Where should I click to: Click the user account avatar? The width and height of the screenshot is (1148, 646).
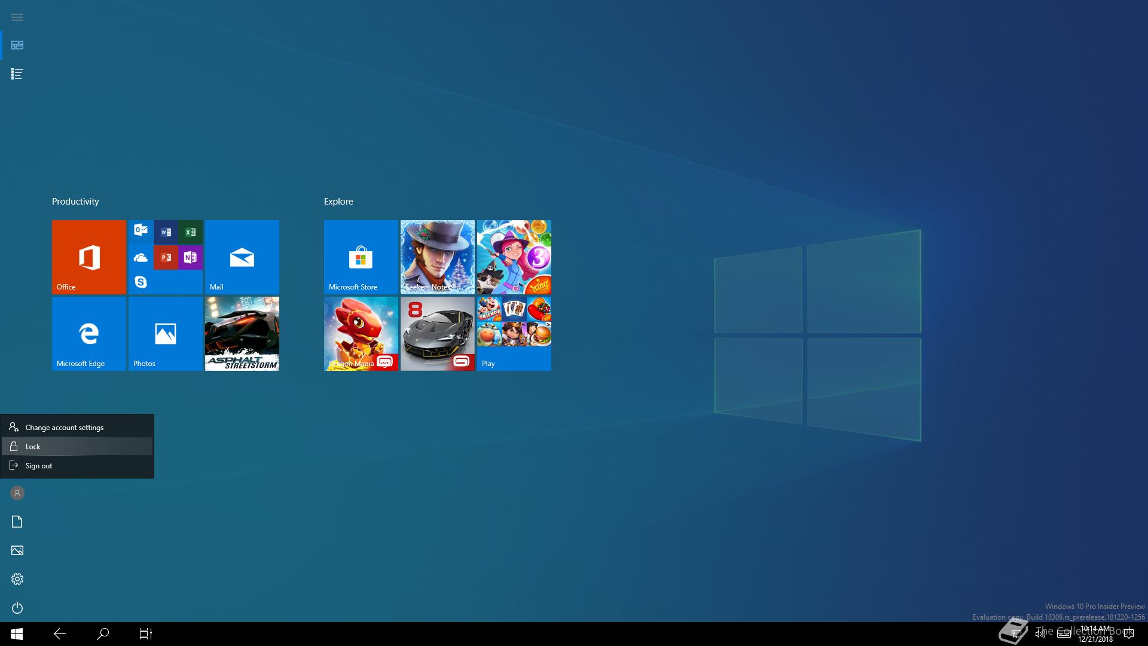click(x=17, y=493)
